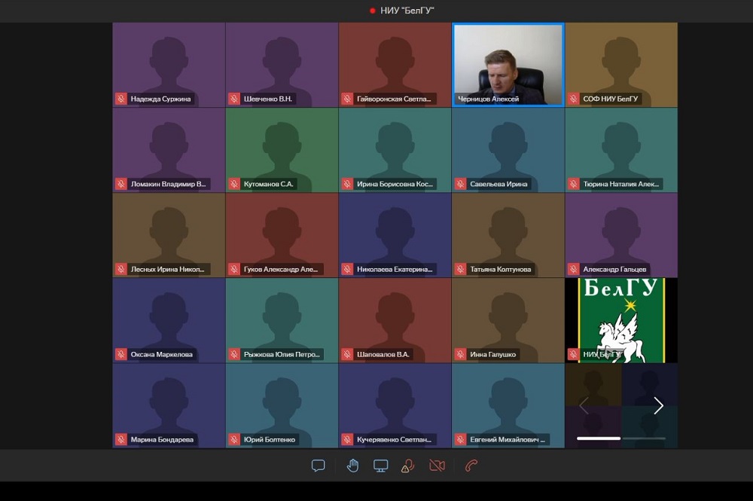Unmute the microphone with warning badge
Screen dimensions: 753x501
(408, 466)
